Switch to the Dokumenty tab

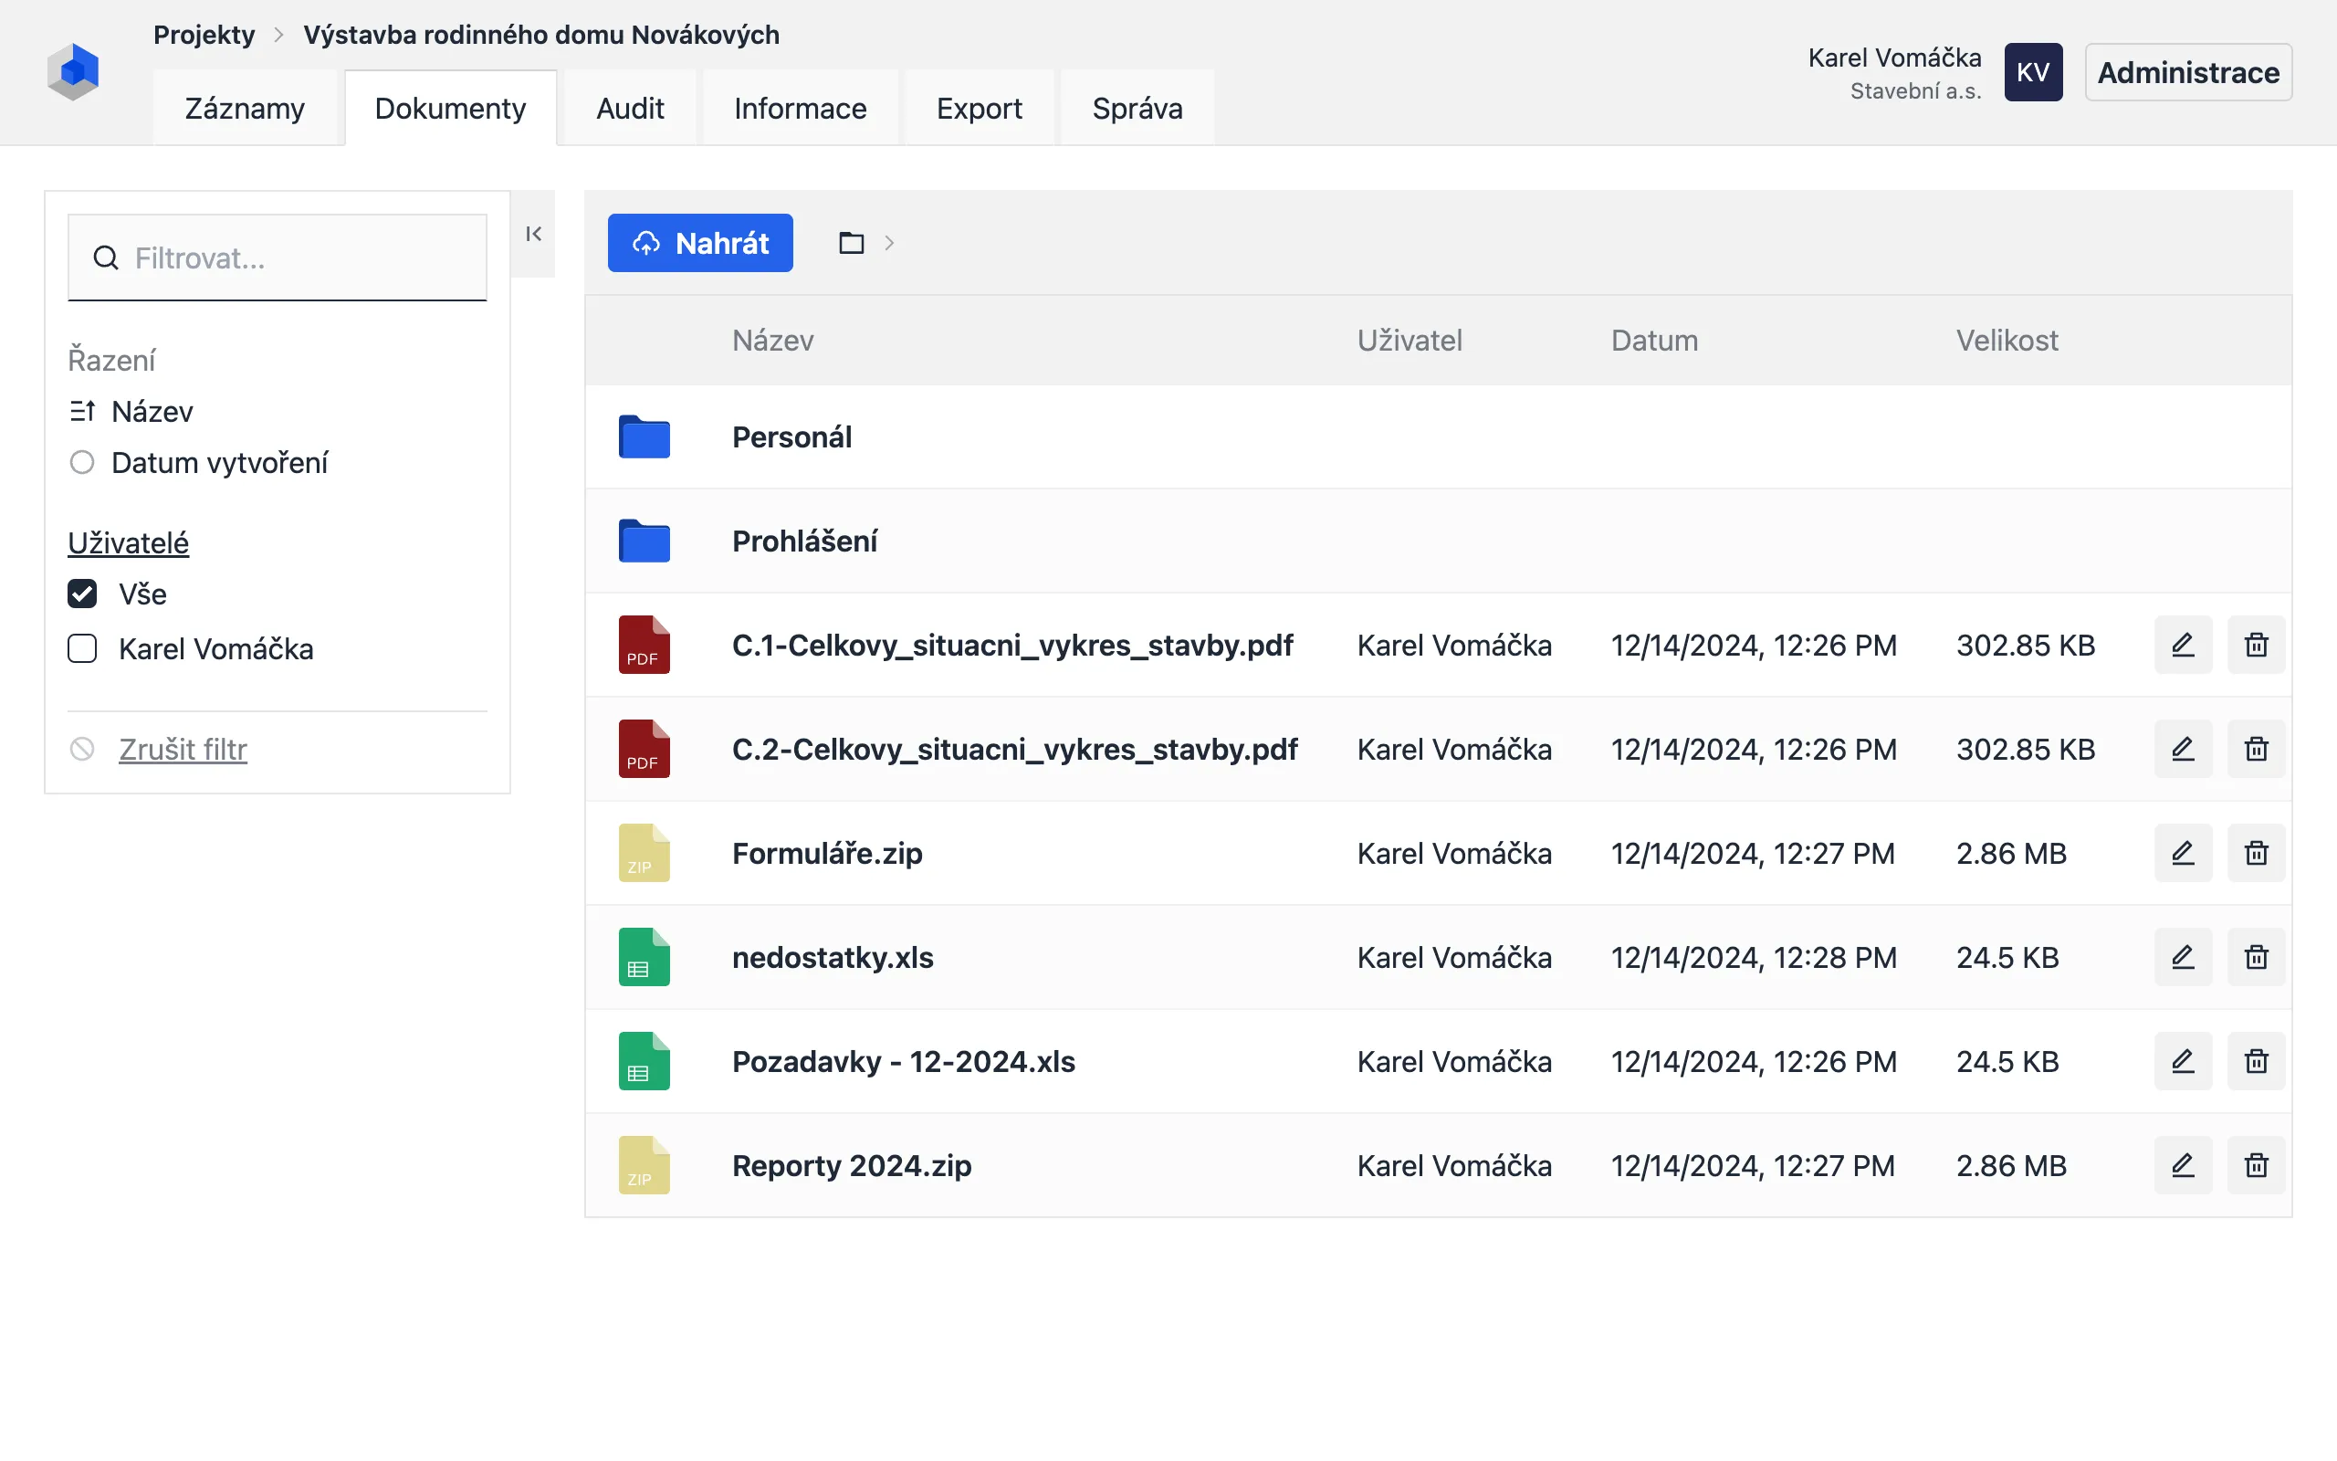450,109
